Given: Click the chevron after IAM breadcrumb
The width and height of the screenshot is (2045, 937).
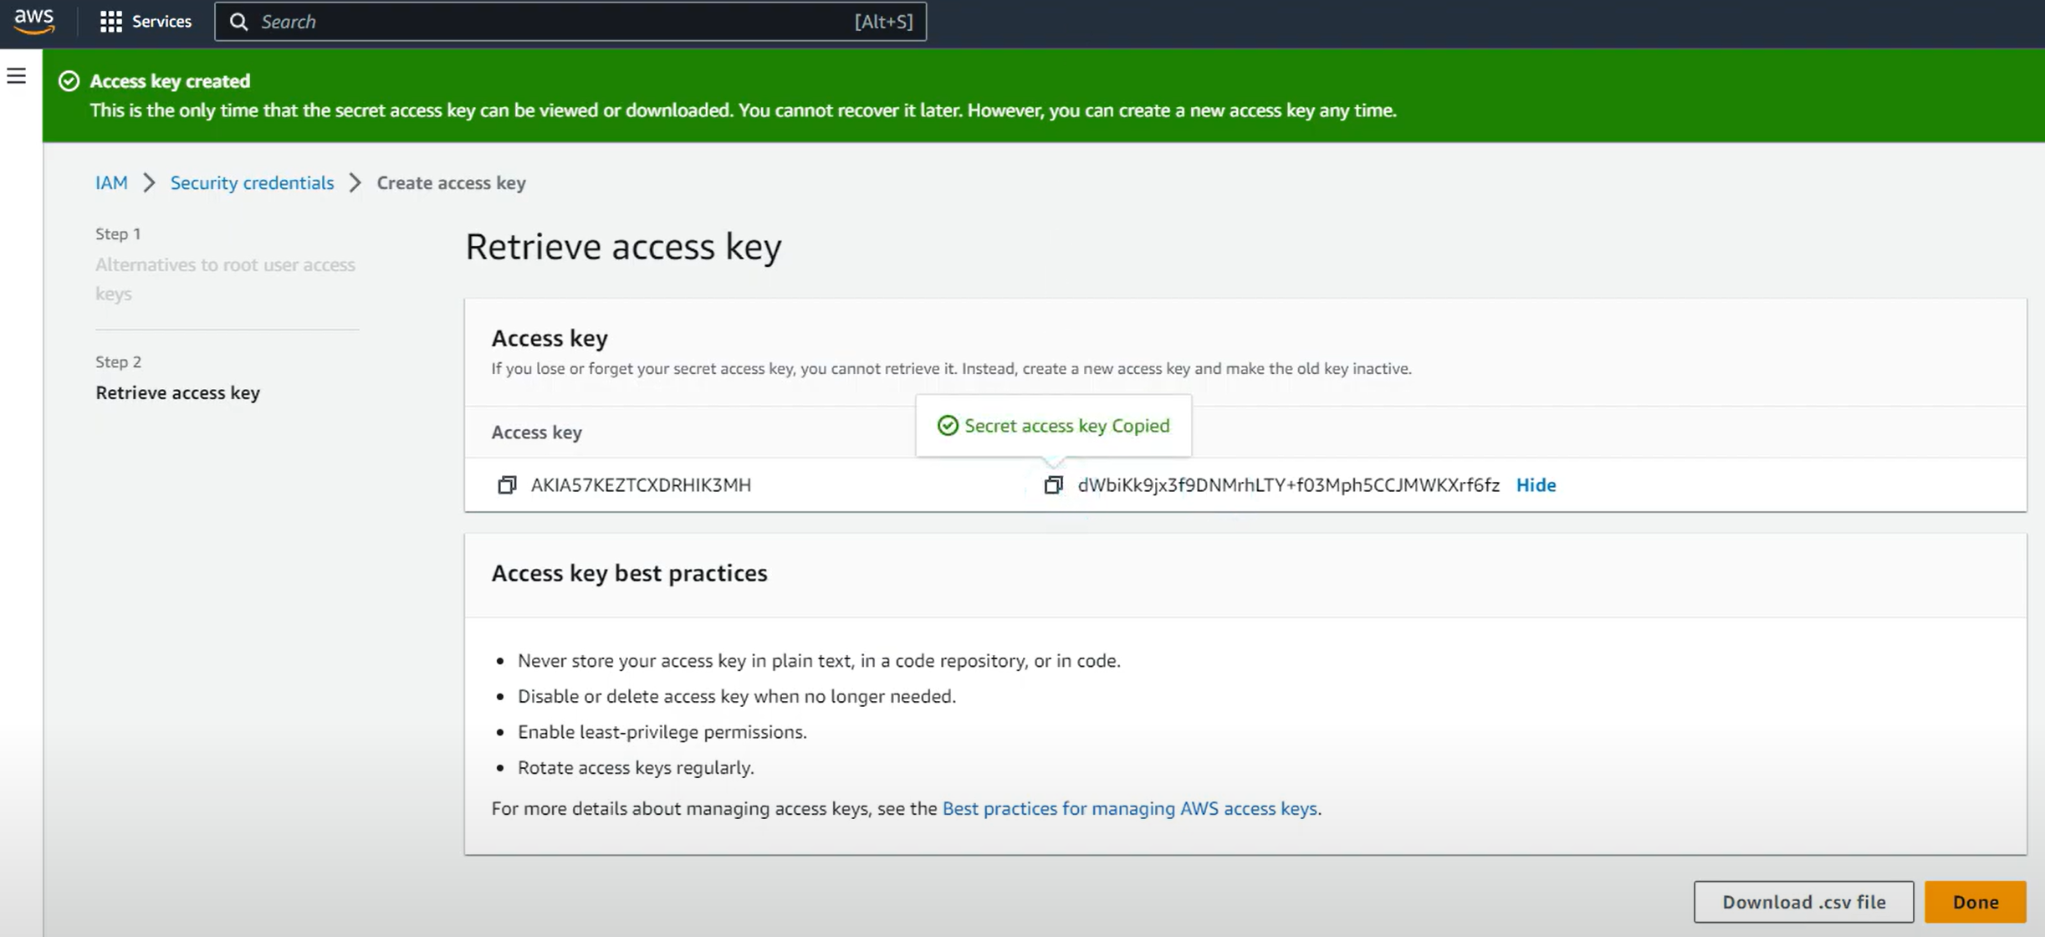Looking at the screenshot, I should point(149,182).
